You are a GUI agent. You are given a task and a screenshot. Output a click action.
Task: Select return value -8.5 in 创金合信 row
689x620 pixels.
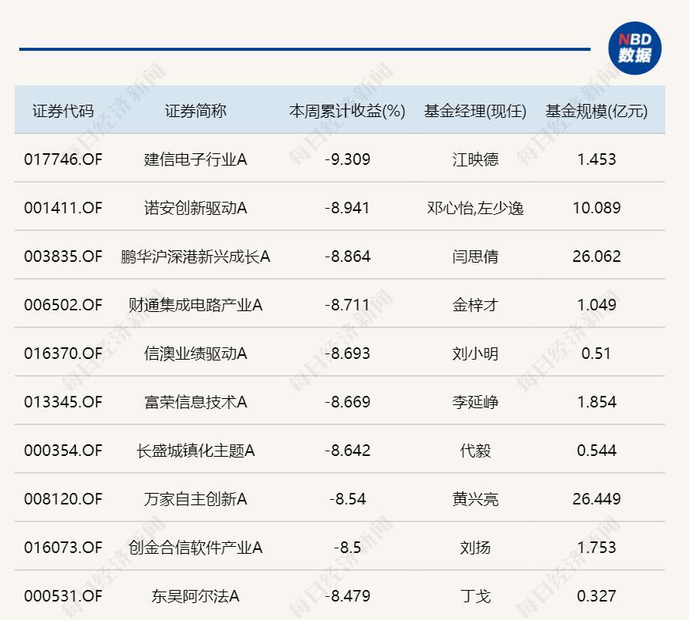pyautogui.click(x=348, y=548)
